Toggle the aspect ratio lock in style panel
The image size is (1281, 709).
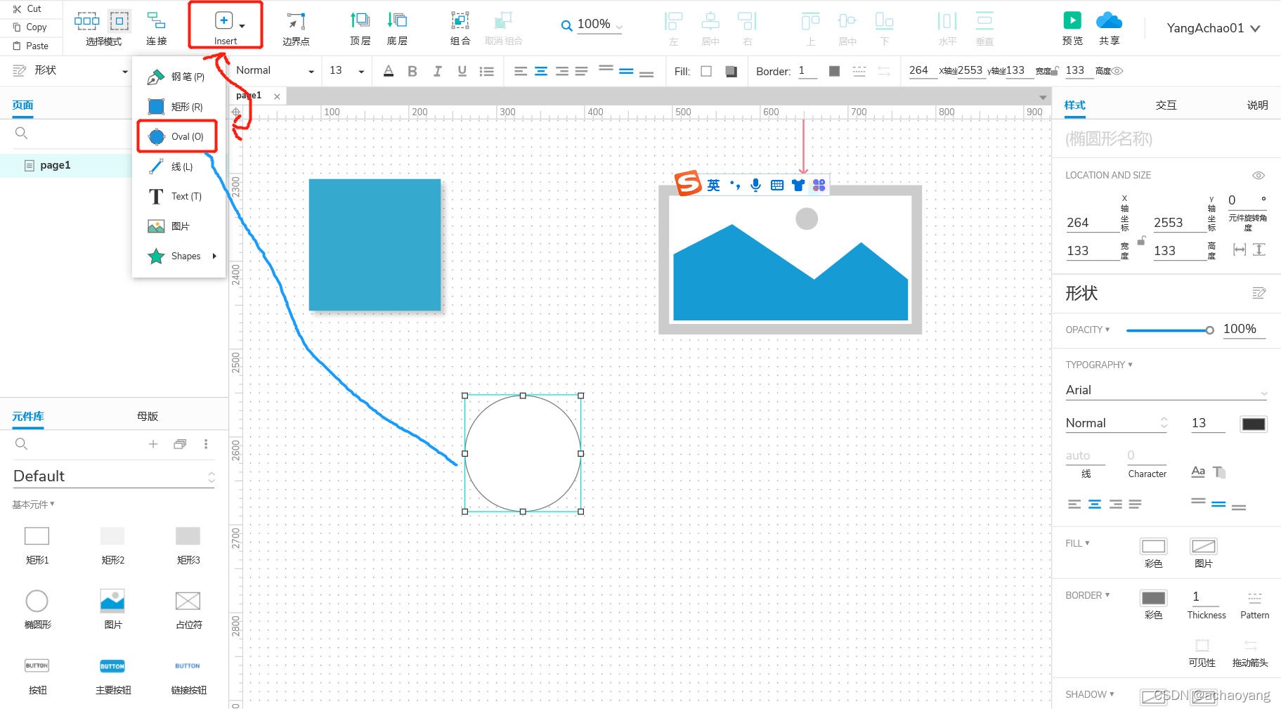point(1141,240)
